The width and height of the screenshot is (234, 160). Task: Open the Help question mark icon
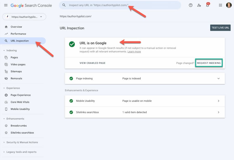[191, 5]
